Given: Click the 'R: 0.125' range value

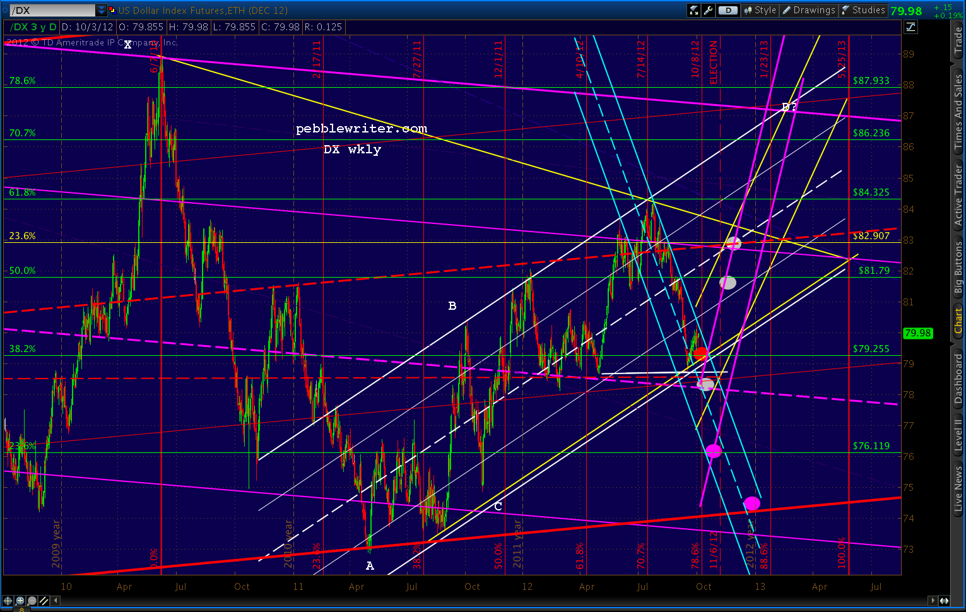Looking at the screenshot, I should pos(323,27).
